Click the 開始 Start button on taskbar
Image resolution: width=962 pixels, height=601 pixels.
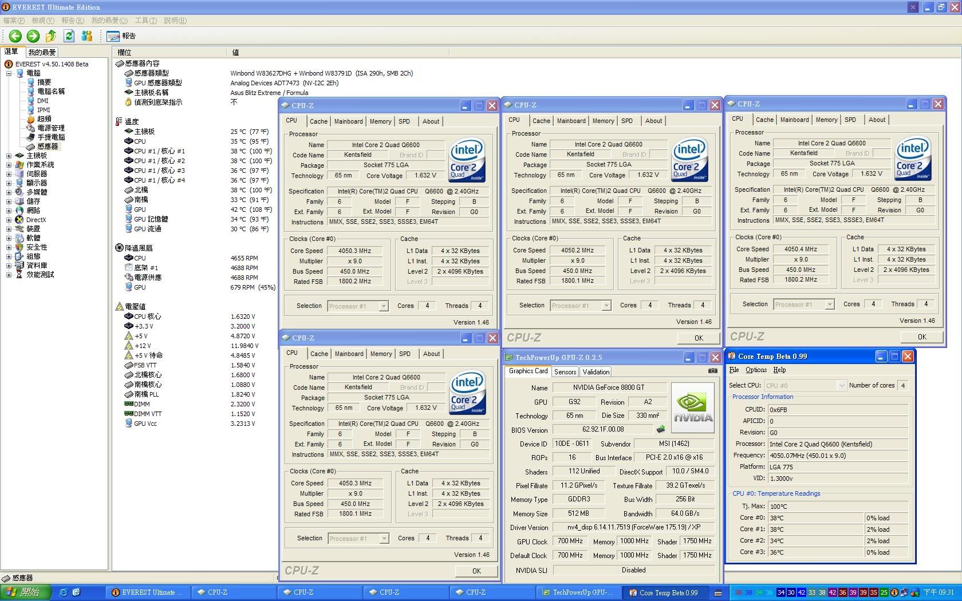coord(26,592)
